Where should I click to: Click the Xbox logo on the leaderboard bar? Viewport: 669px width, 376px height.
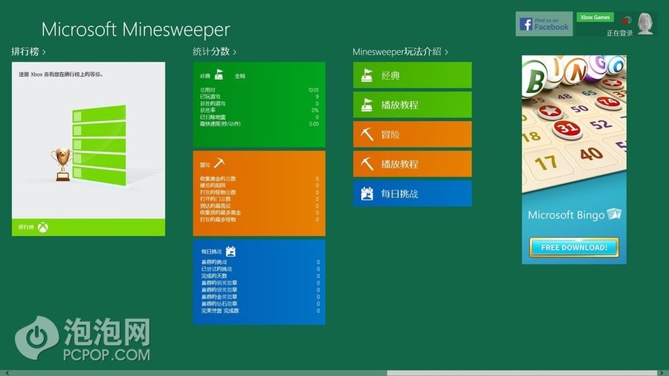(43, 227)
